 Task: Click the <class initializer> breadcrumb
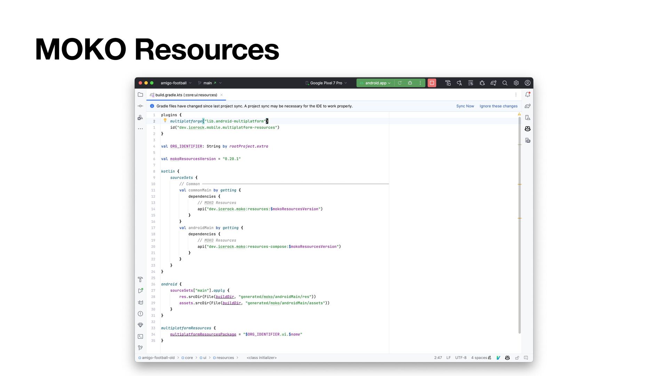click(262, 358)
